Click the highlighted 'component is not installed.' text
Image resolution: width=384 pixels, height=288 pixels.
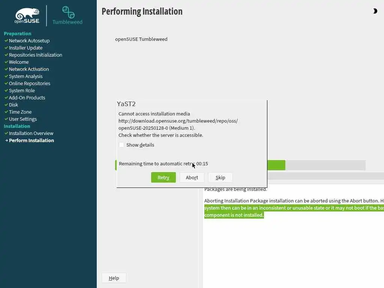pos(234,215)
